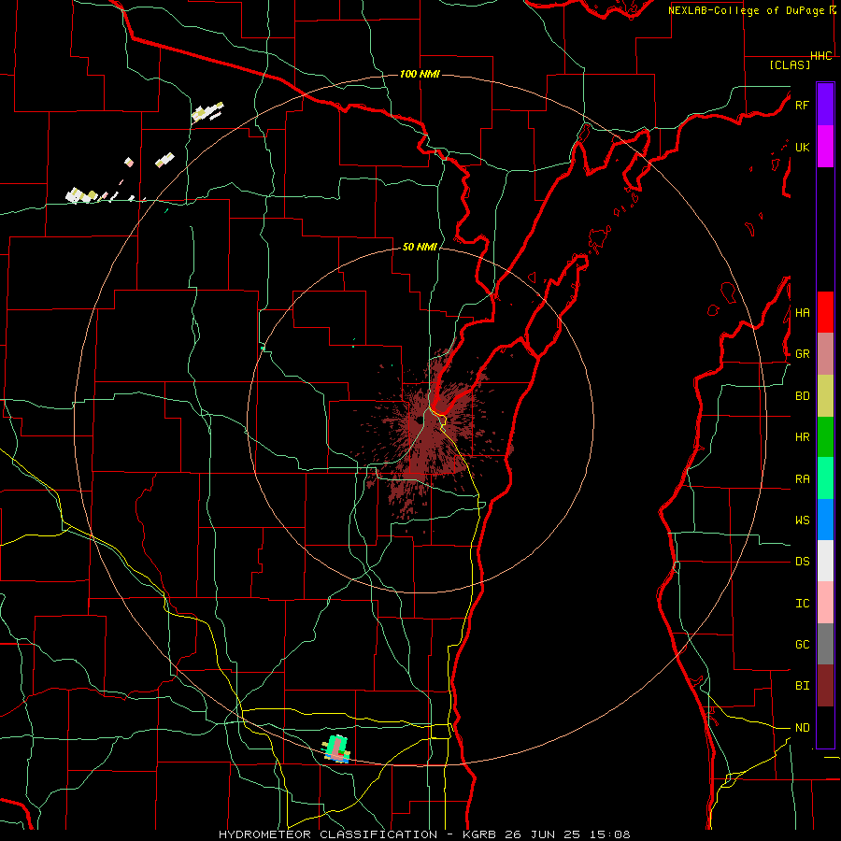The height and width of the screenshot is (841, 841).
Task: Click the BI legend label
Action: tap(802, 686)
